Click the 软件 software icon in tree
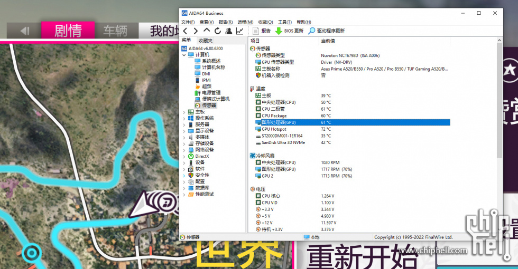The height and width of the screenshot is (269, 518). coord(191,169)
